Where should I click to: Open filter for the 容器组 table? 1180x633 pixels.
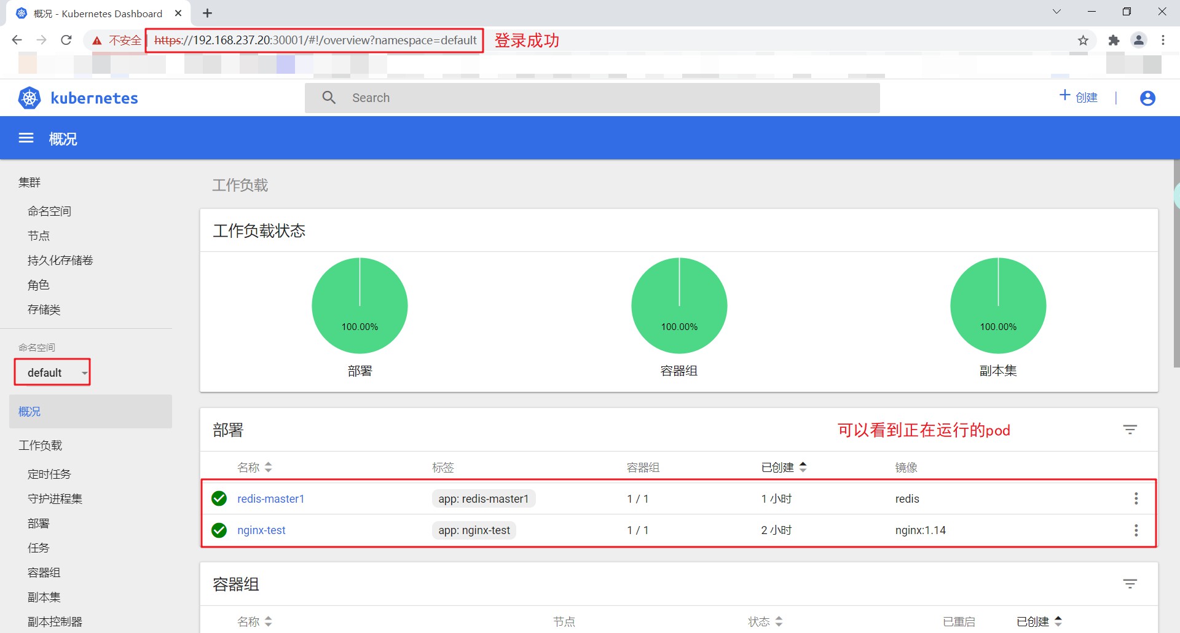[x=1130, y=584]
